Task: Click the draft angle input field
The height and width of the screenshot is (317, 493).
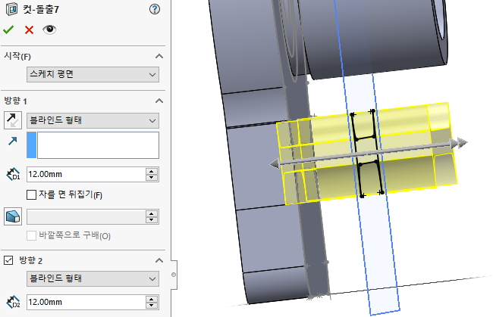Action: 86,216
